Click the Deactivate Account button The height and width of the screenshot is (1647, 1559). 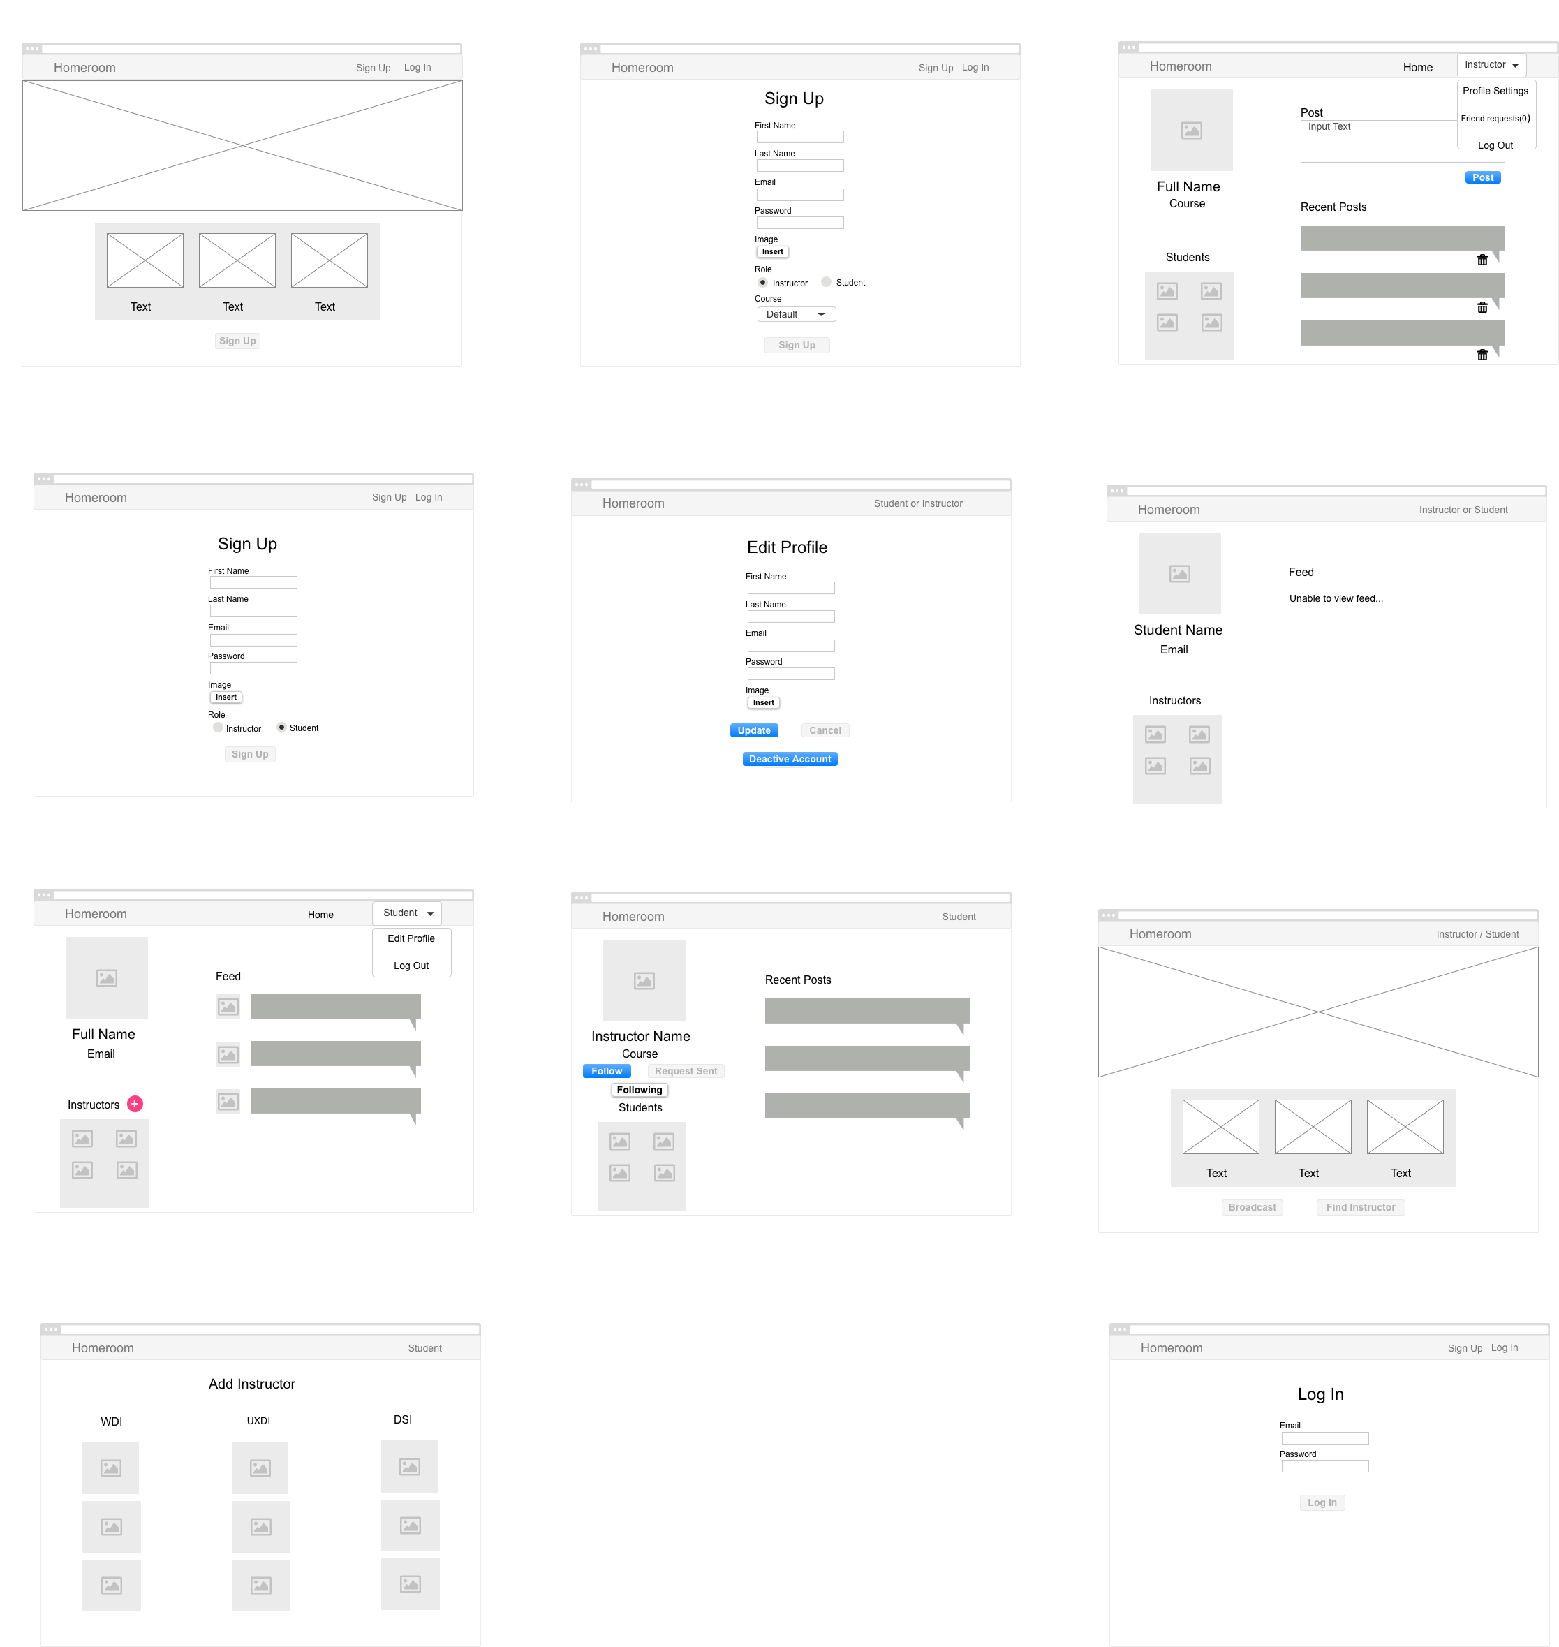pos(790,759)
